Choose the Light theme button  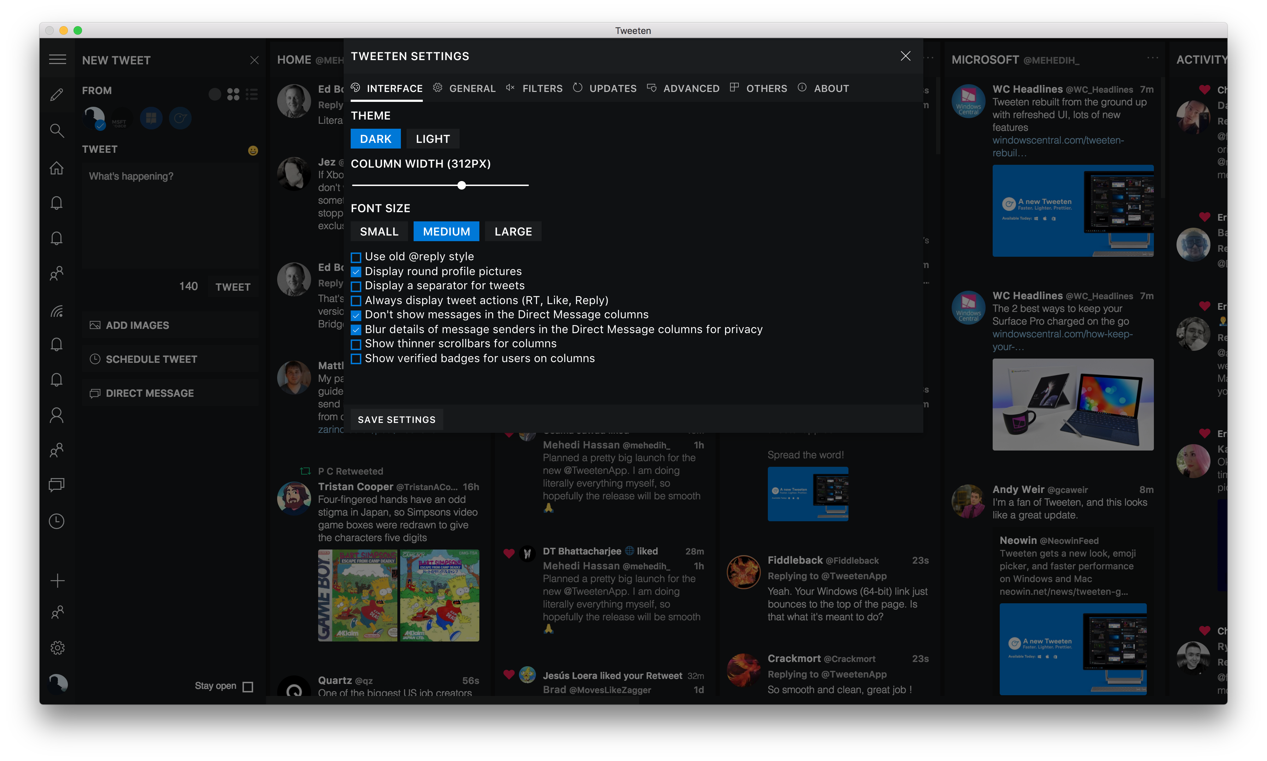[x=433, y=139]
